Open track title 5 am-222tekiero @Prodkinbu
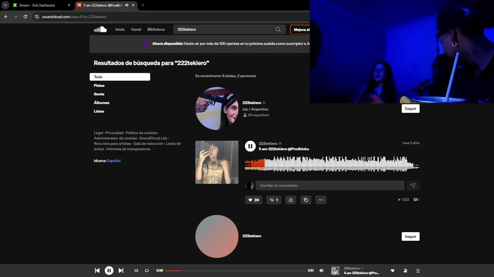This screenshot has height=277, width=494. coord(284,149)
